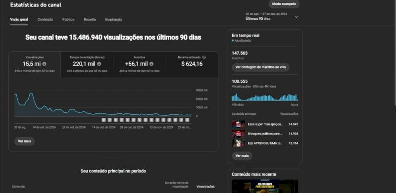The width and height of the screenshot is (396, 193).
Task: Select the Receita estimada metric card
Action: pos(192,64)
